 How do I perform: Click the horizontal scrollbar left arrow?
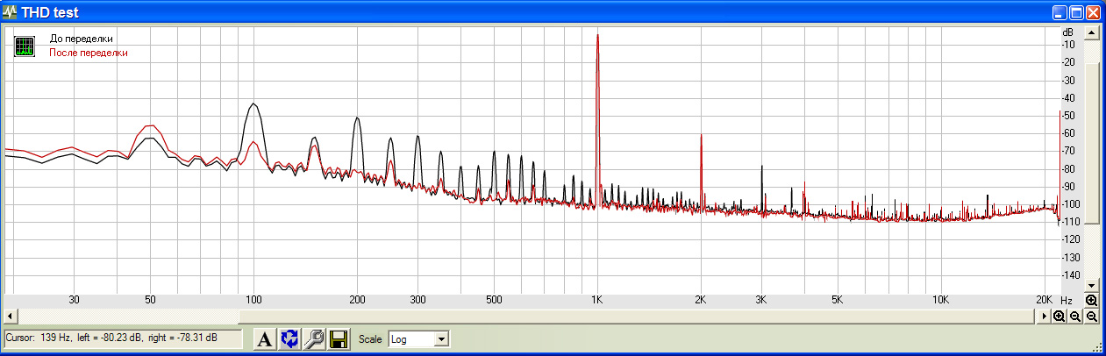9,316
